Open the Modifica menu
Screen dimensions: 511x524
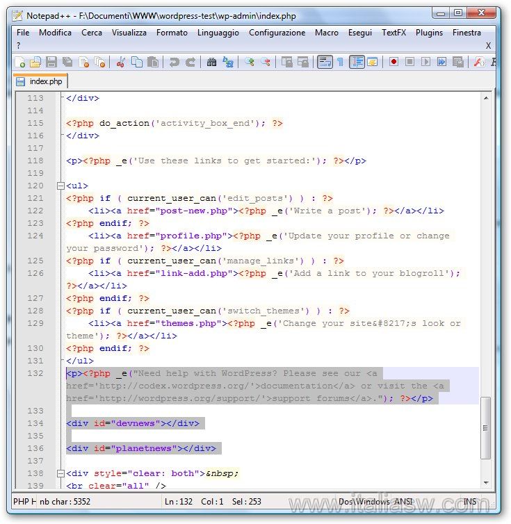pyautogui.click(x=55, y=33)
